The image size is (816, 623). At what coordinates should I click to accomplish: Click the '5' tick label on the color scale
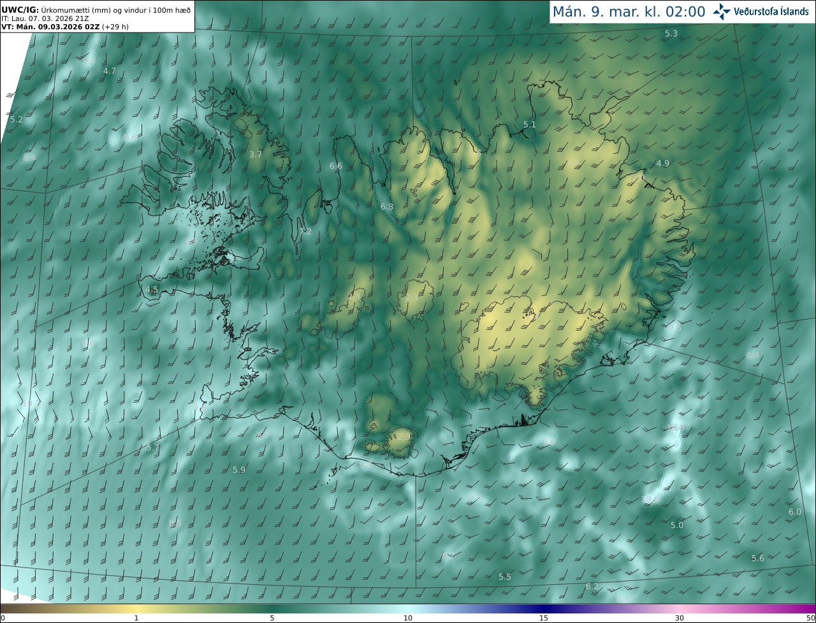click(x=272, y=618)
